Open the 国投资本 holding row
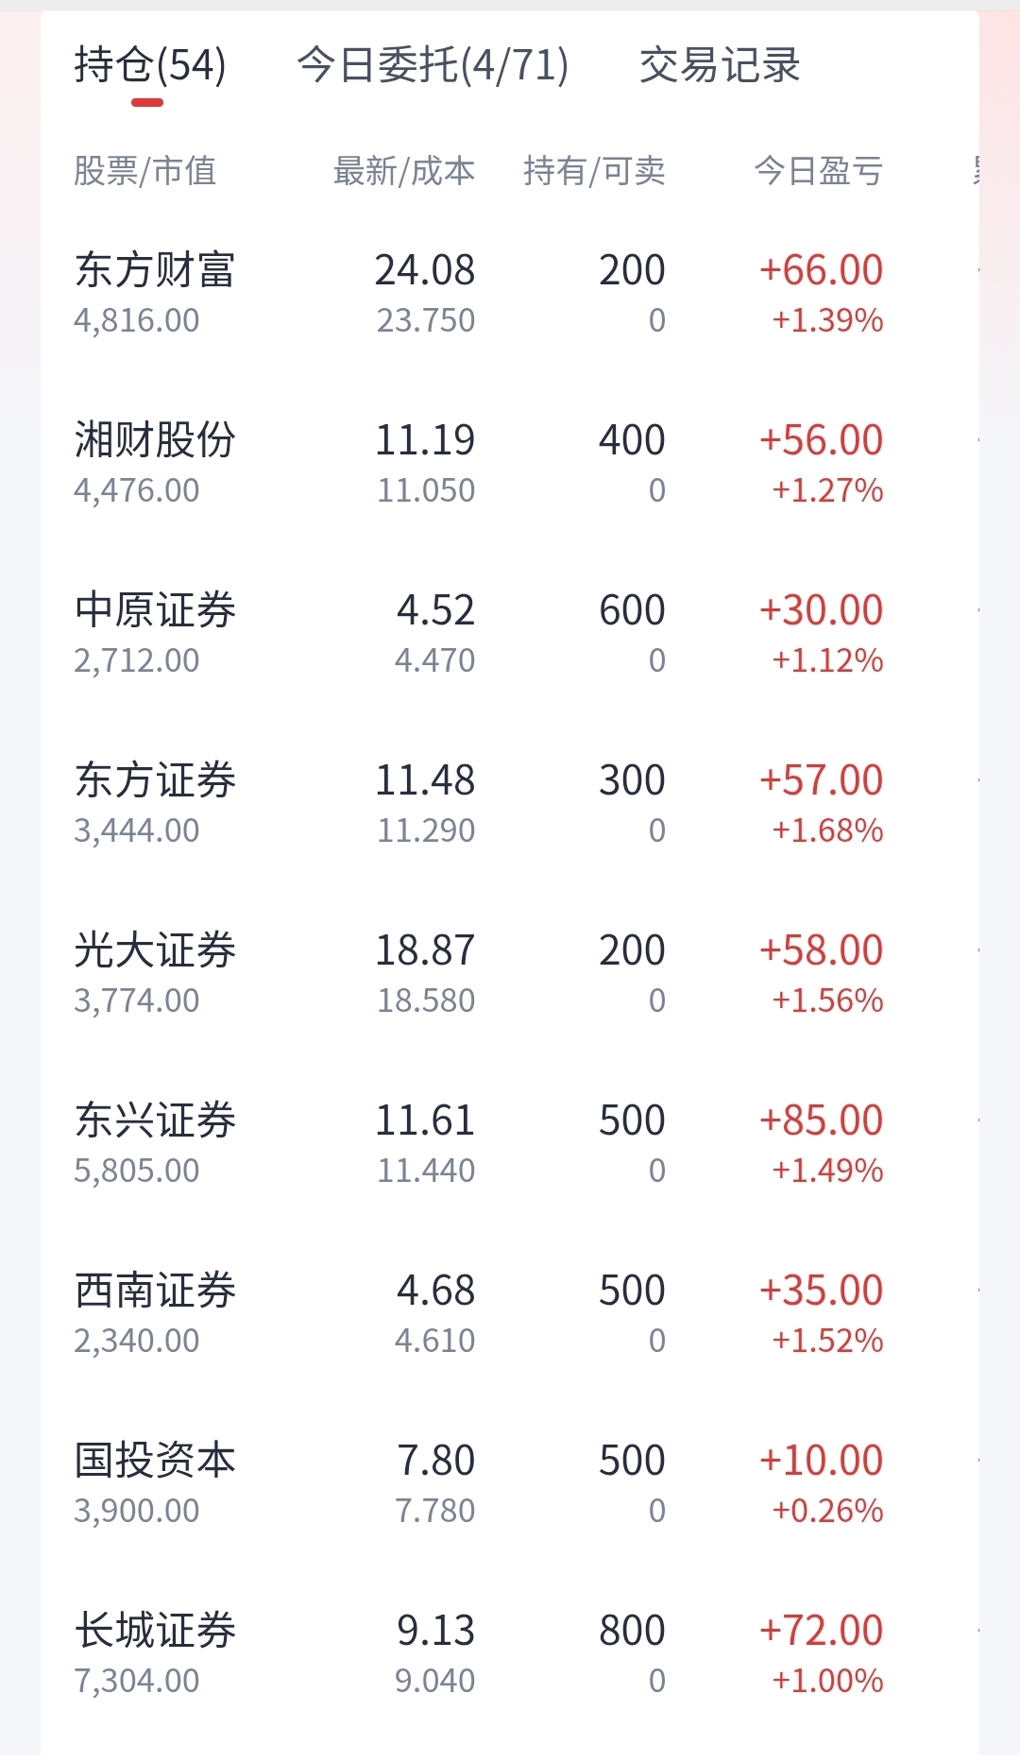The height and width of the screenshot is (1762, 1020). point(510,1484)
